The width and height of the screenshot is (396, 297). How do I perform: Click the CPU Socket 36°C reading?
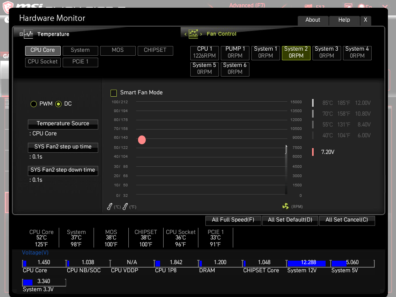pos(181,238)
